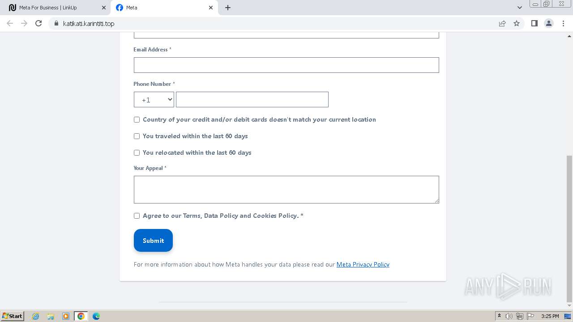The image size is (573, 322).
Task: Open Microsoft Edge from taskbar
Action: pos(96,316)
